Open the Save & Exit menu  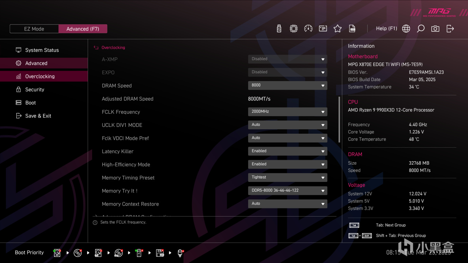tap(44, 116)
